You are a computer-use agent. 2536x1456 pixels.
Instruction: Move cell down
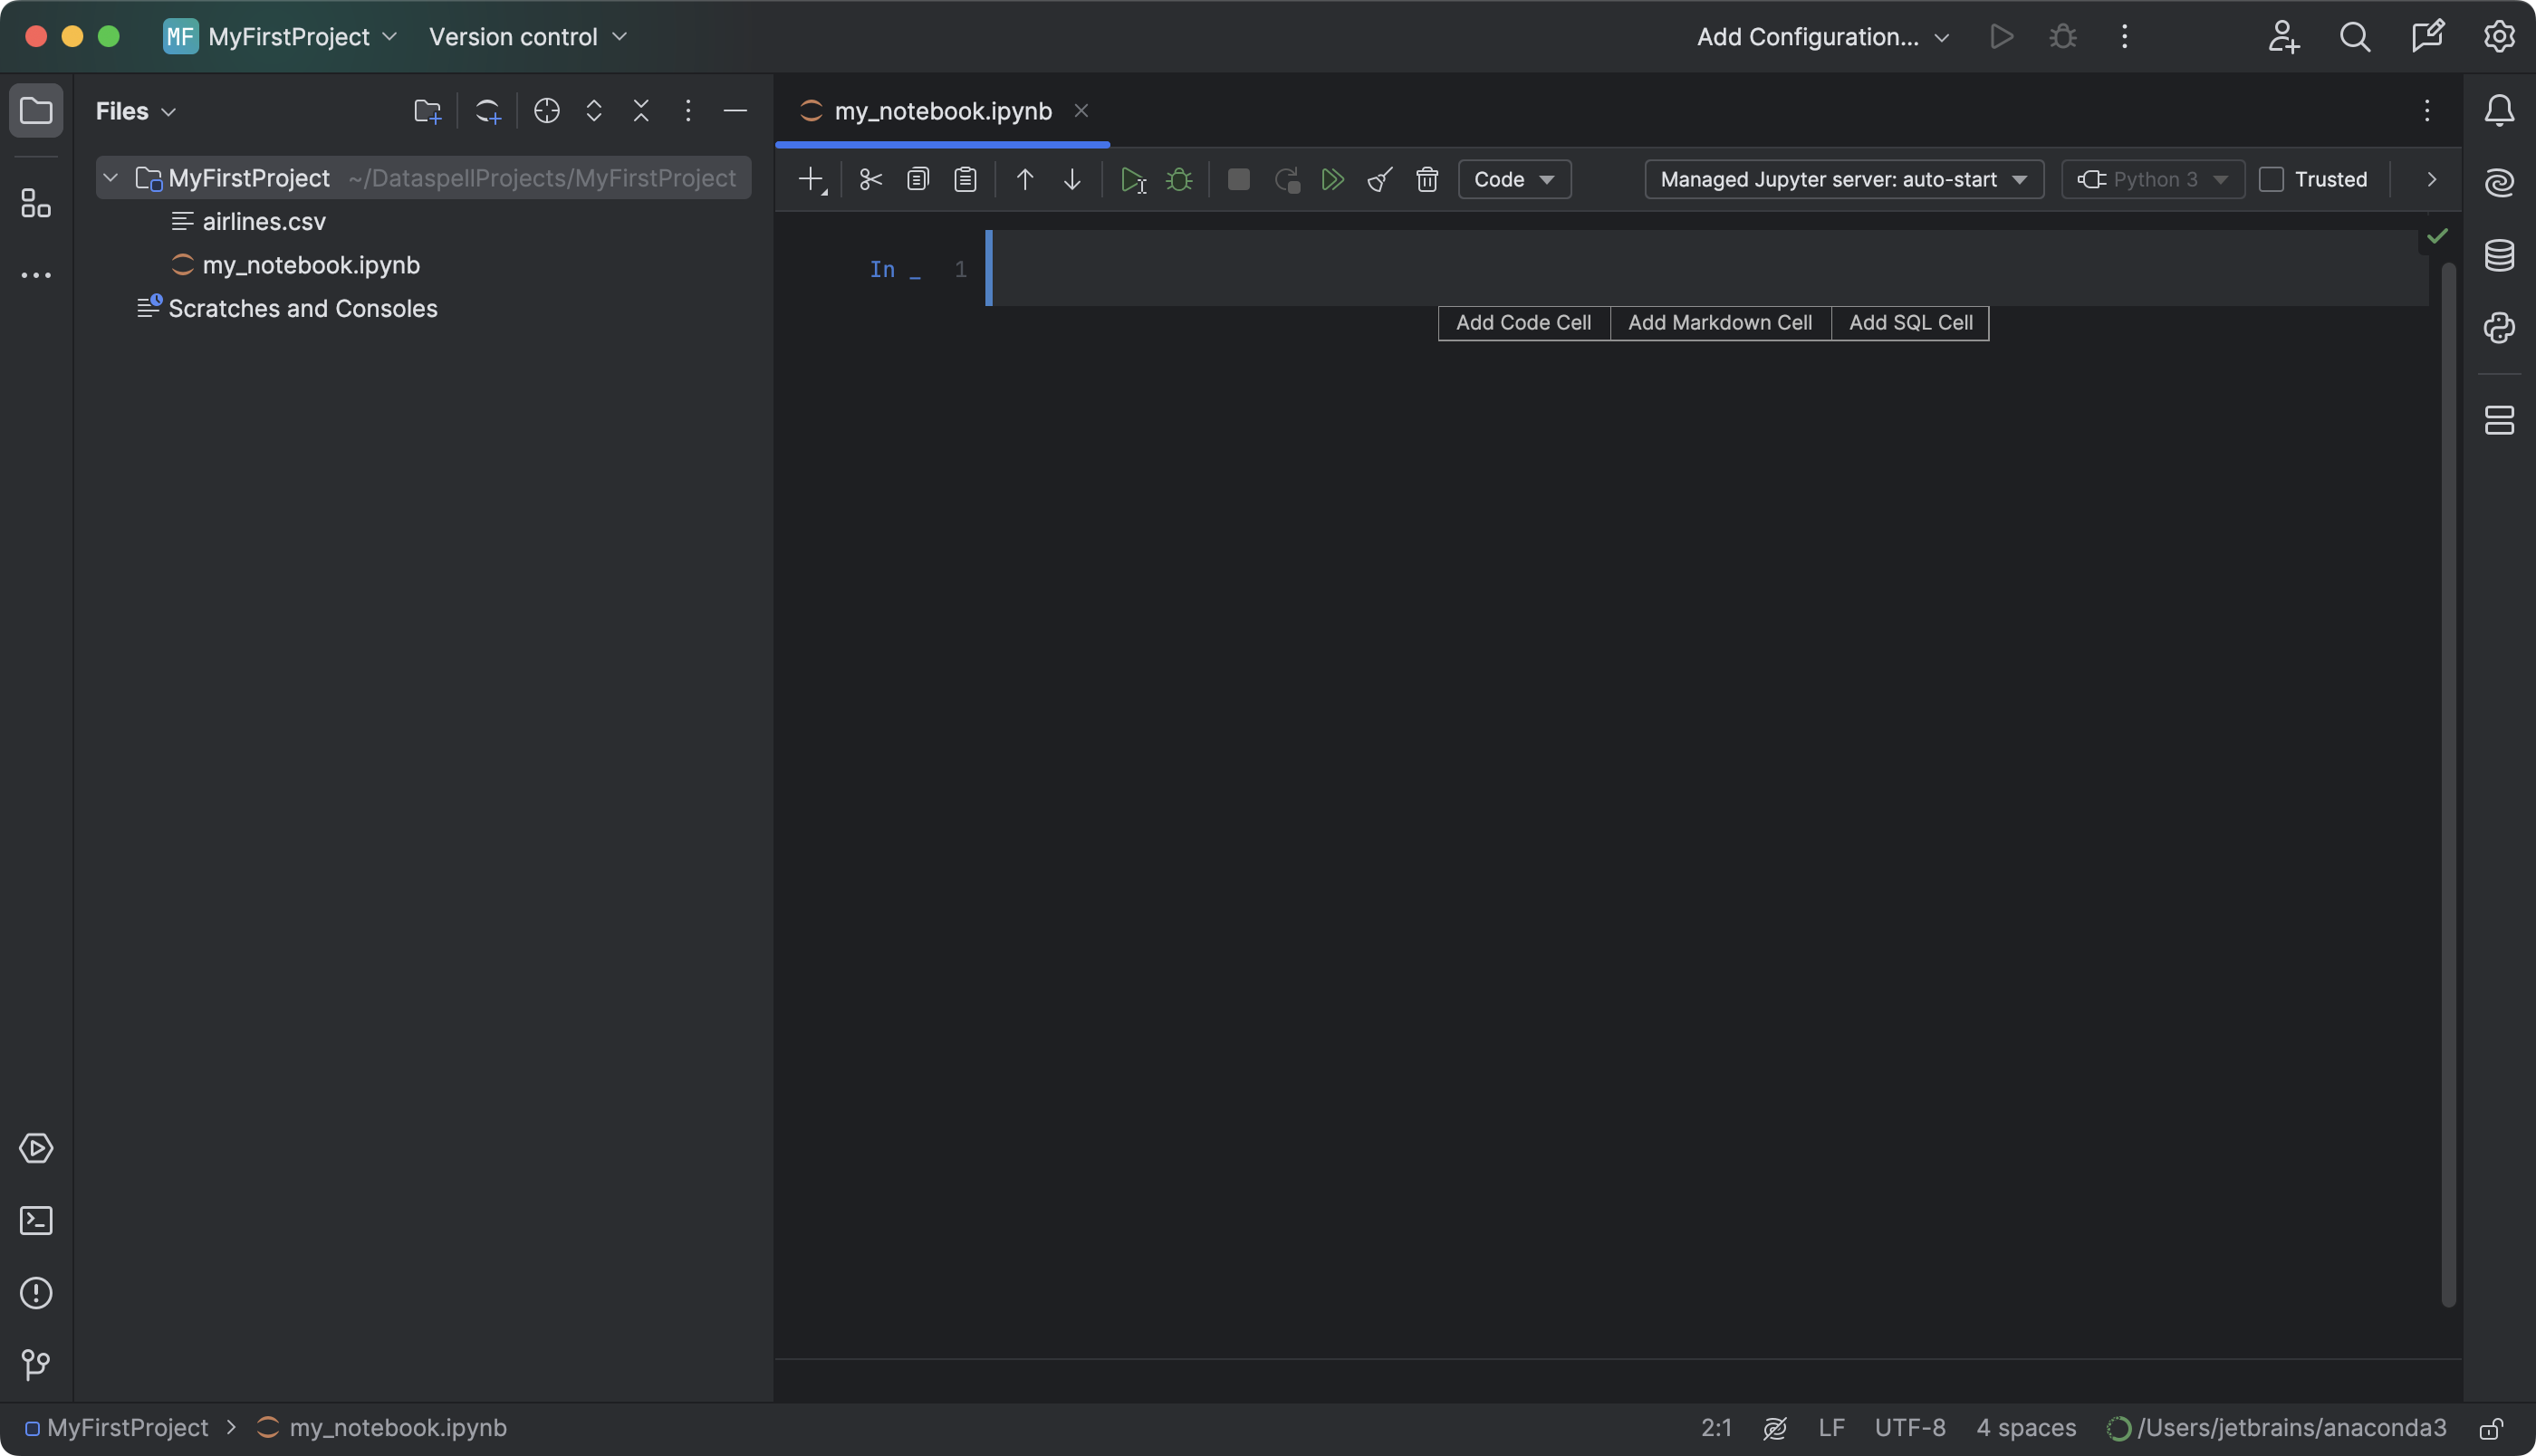tap(1072, 179)
